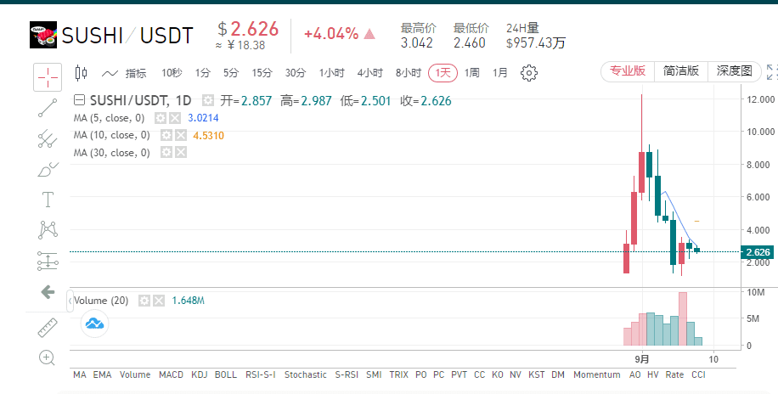This screenshot has width=778, height=394.
Task: Select the crosshair cursor tool
Action: (48, 77)
